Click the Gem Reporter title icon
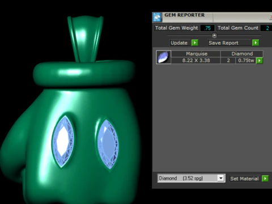 pos(157,17)
